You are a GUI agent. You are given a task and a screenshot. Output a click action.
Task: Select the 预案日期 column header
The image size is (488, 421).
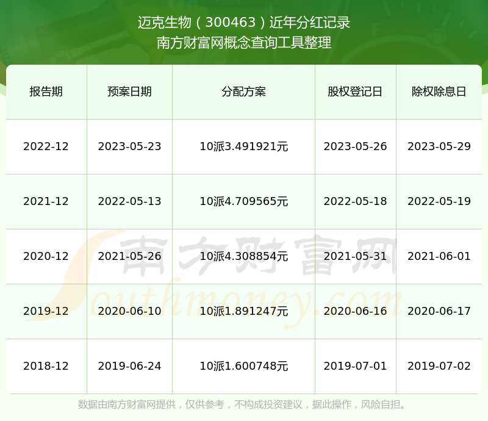[x=129, y=92]
